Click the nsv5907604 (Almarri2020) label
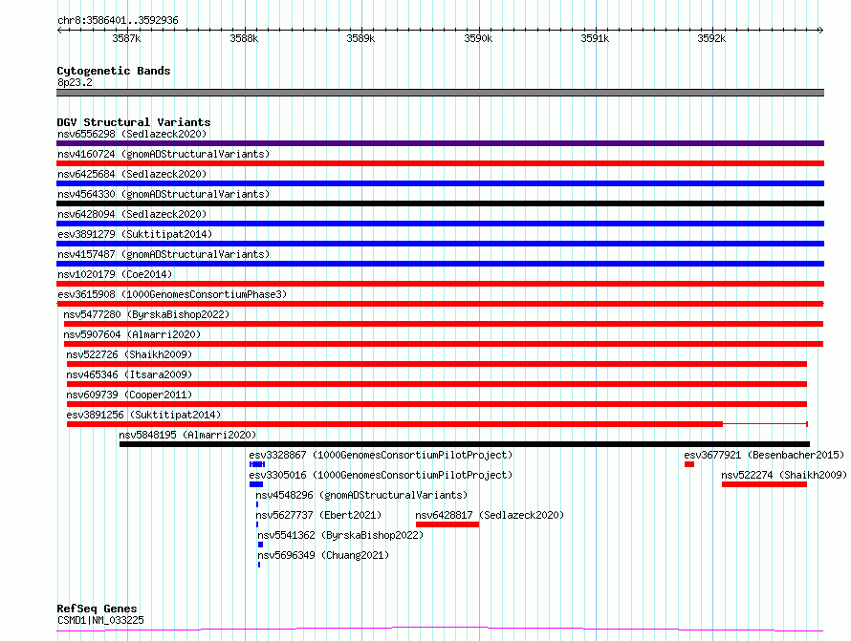The height and width of the screenshot is (641, 851). 132,334
